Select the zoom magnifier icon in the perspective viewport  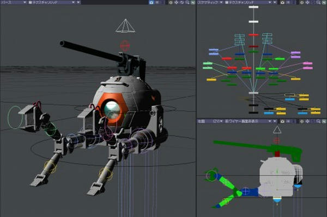[x=187, y=2]
